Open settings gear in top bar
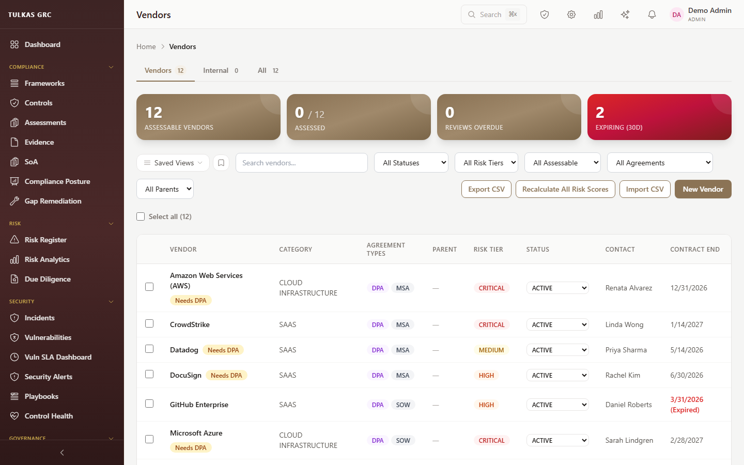Screen dimensions: 744x465 pyautogui.click(x=571, y=14)
